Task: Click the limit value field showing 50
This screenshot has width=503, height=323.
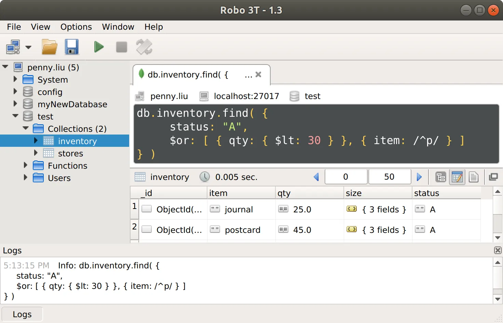Action: (x=389, y=177)
